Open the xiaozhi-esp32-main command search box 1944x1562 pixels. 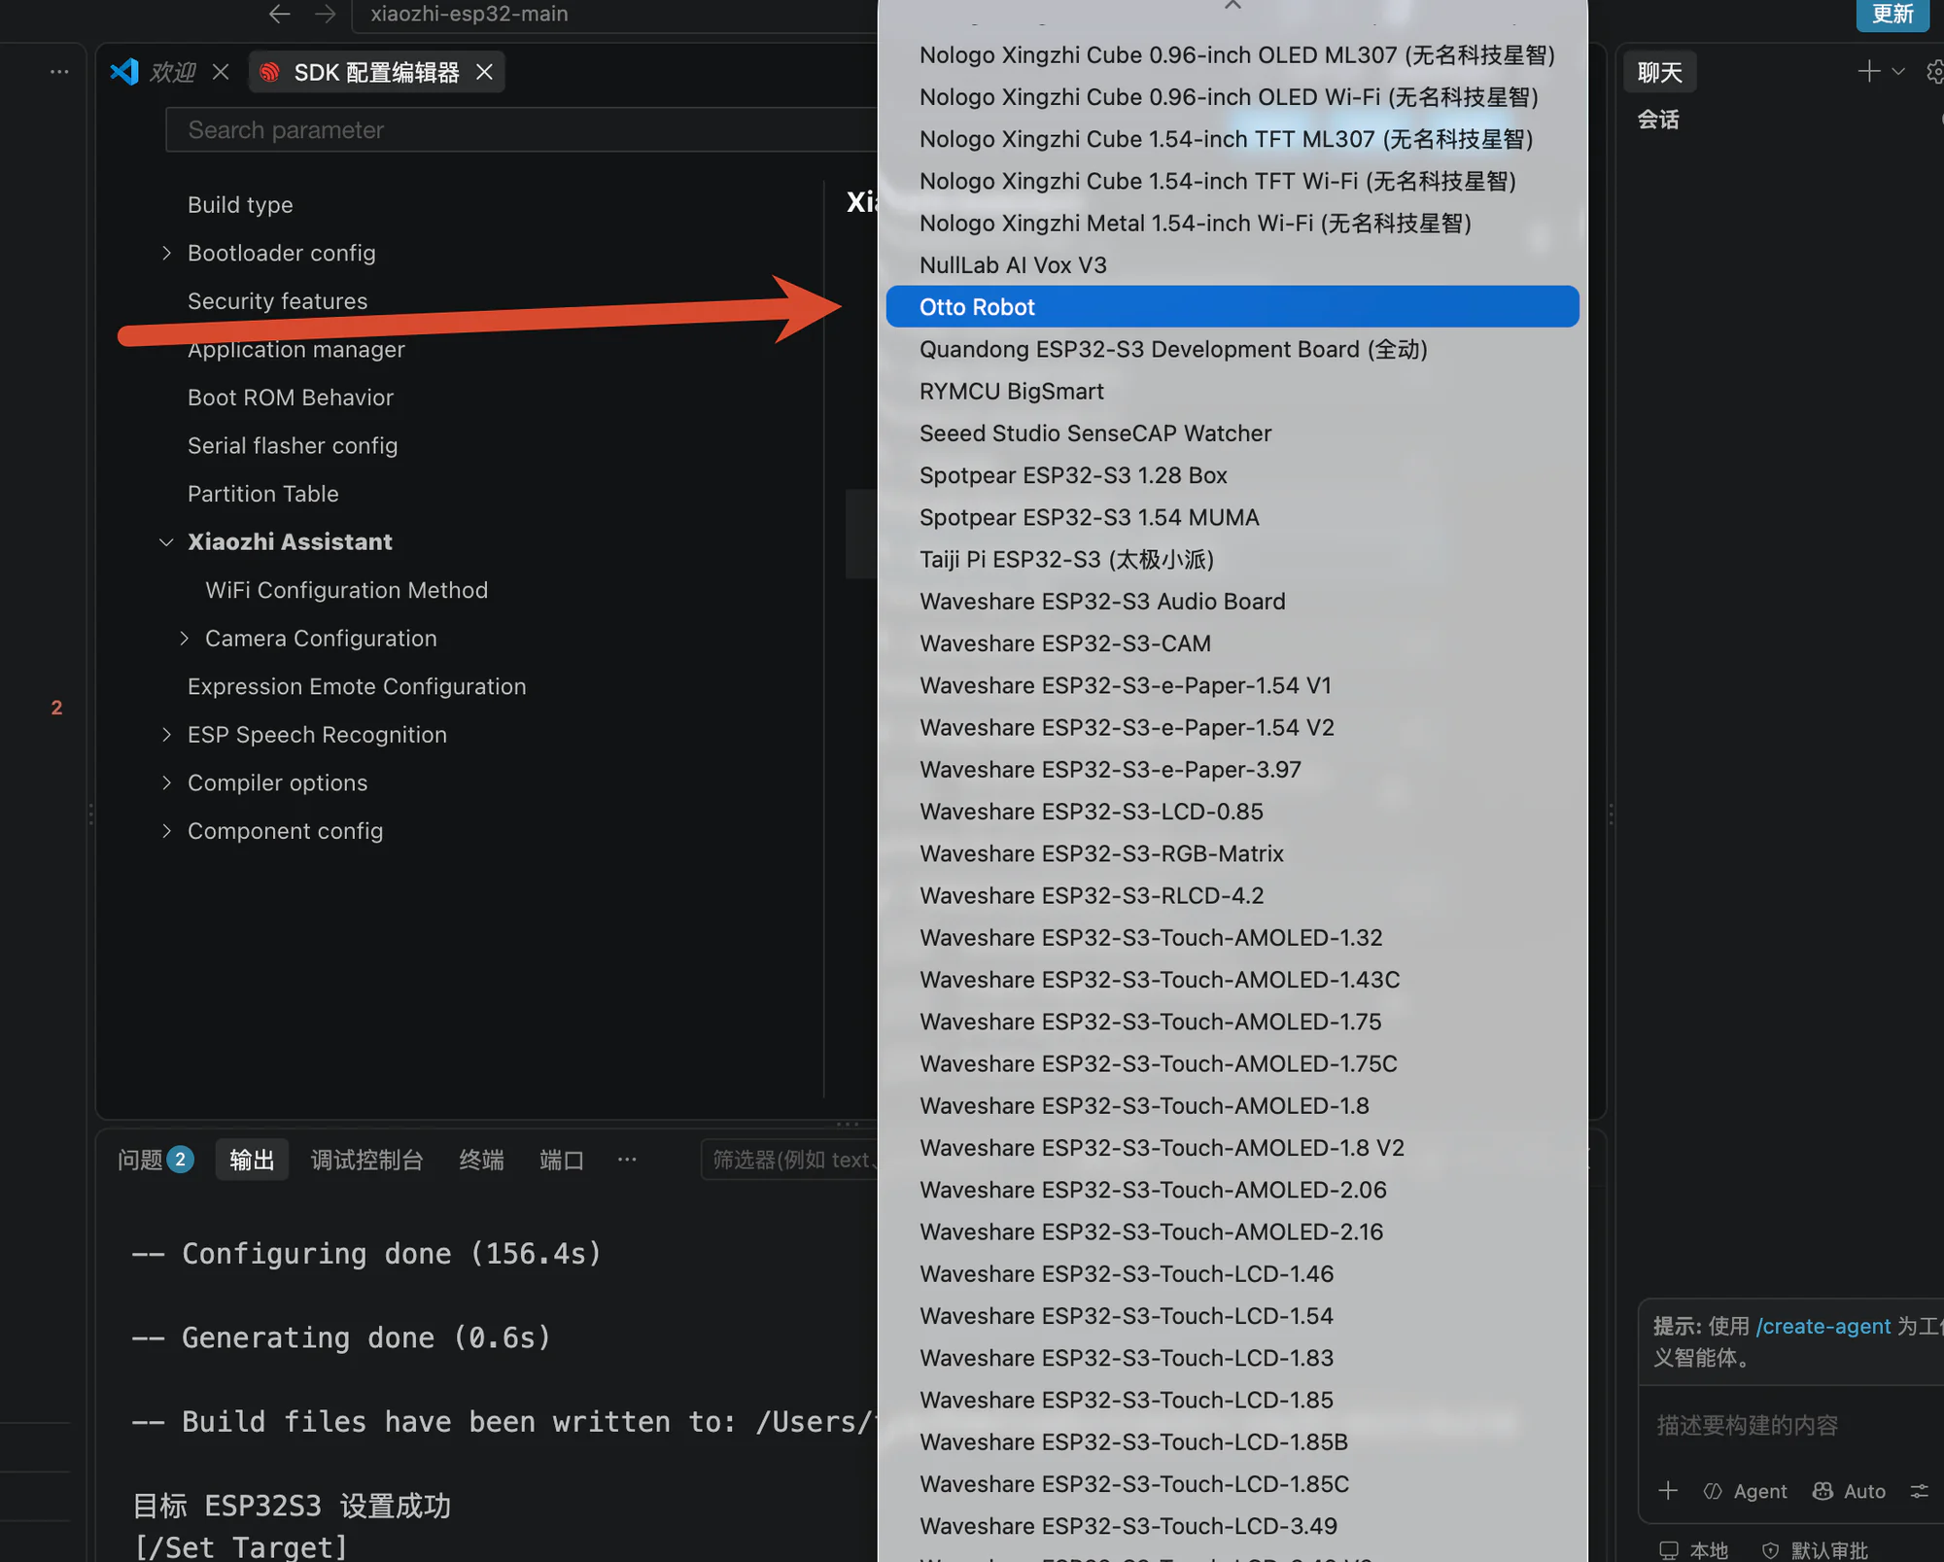tap(614, 15)
